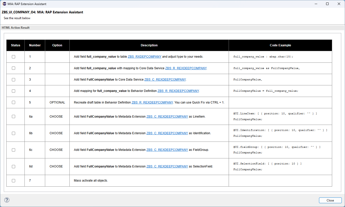The image size is (345, 207).
Task: Click the 'Mass activate all objects.' text
Action: (x=91, y=181)
